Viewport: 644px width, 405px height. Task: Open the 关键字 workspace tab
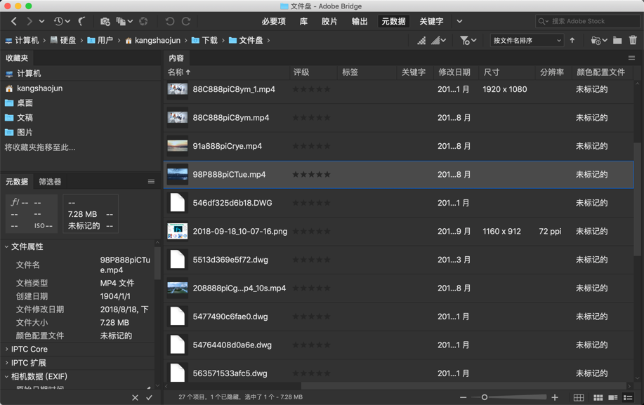click(431, 22)
